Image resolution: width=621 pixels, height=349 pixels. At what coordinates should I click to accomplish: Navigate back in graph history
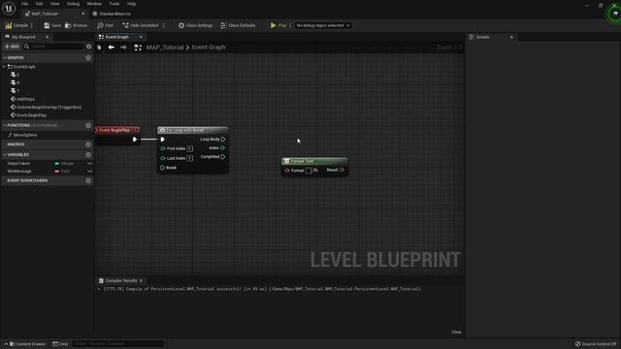(x=112, y=48)
